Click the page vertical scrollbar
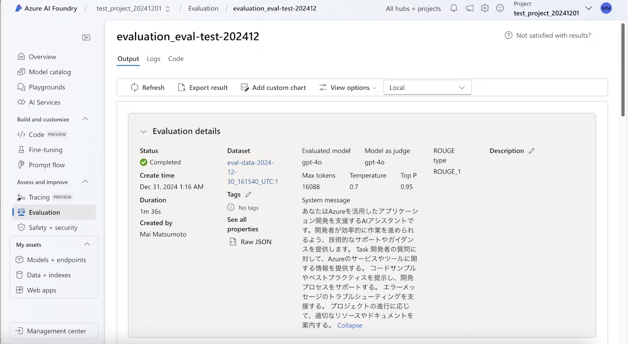 [623, 70]
